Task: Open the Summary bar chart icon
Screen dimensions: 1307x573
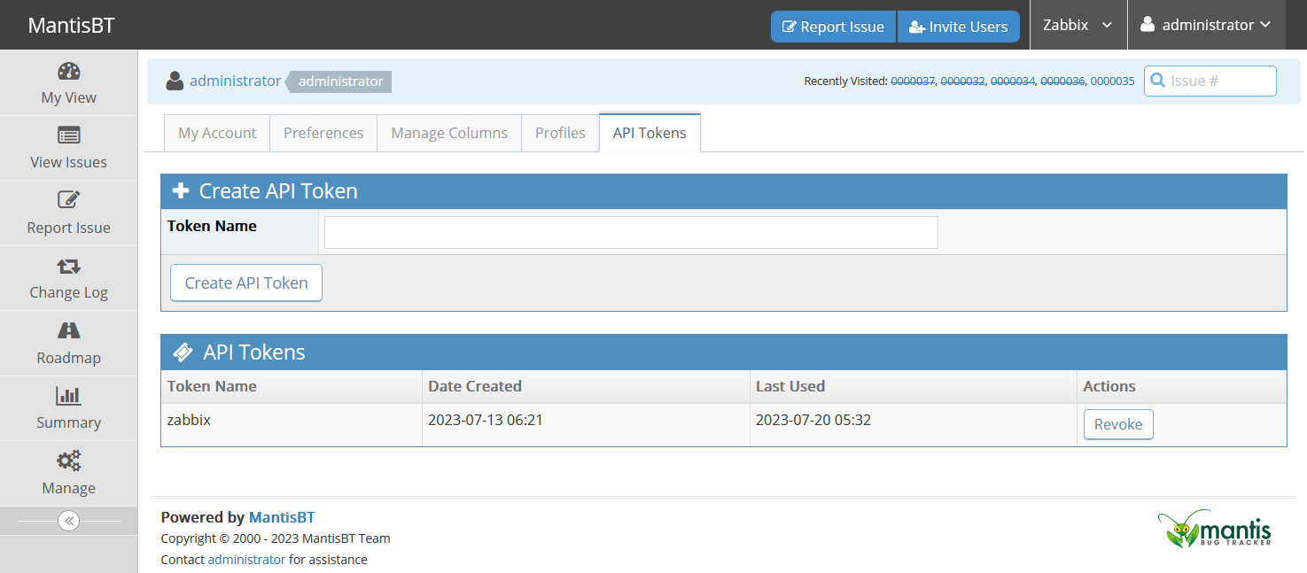Action: tap(68, 396)
